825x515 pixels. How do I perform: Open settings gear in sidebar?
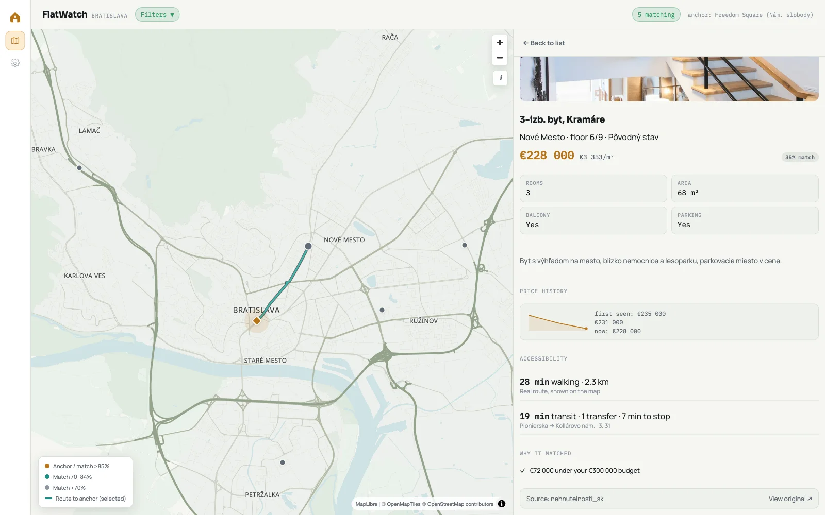tap(15, 63)
